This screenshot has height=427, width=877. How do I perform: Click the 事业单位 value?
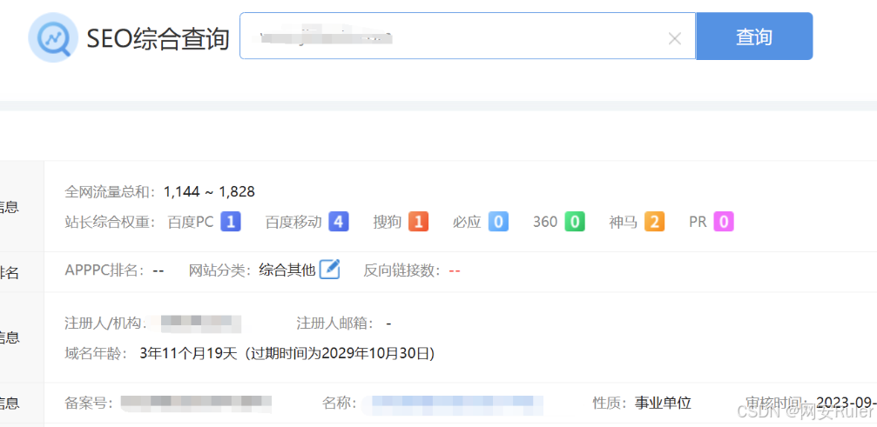[664, 403]
